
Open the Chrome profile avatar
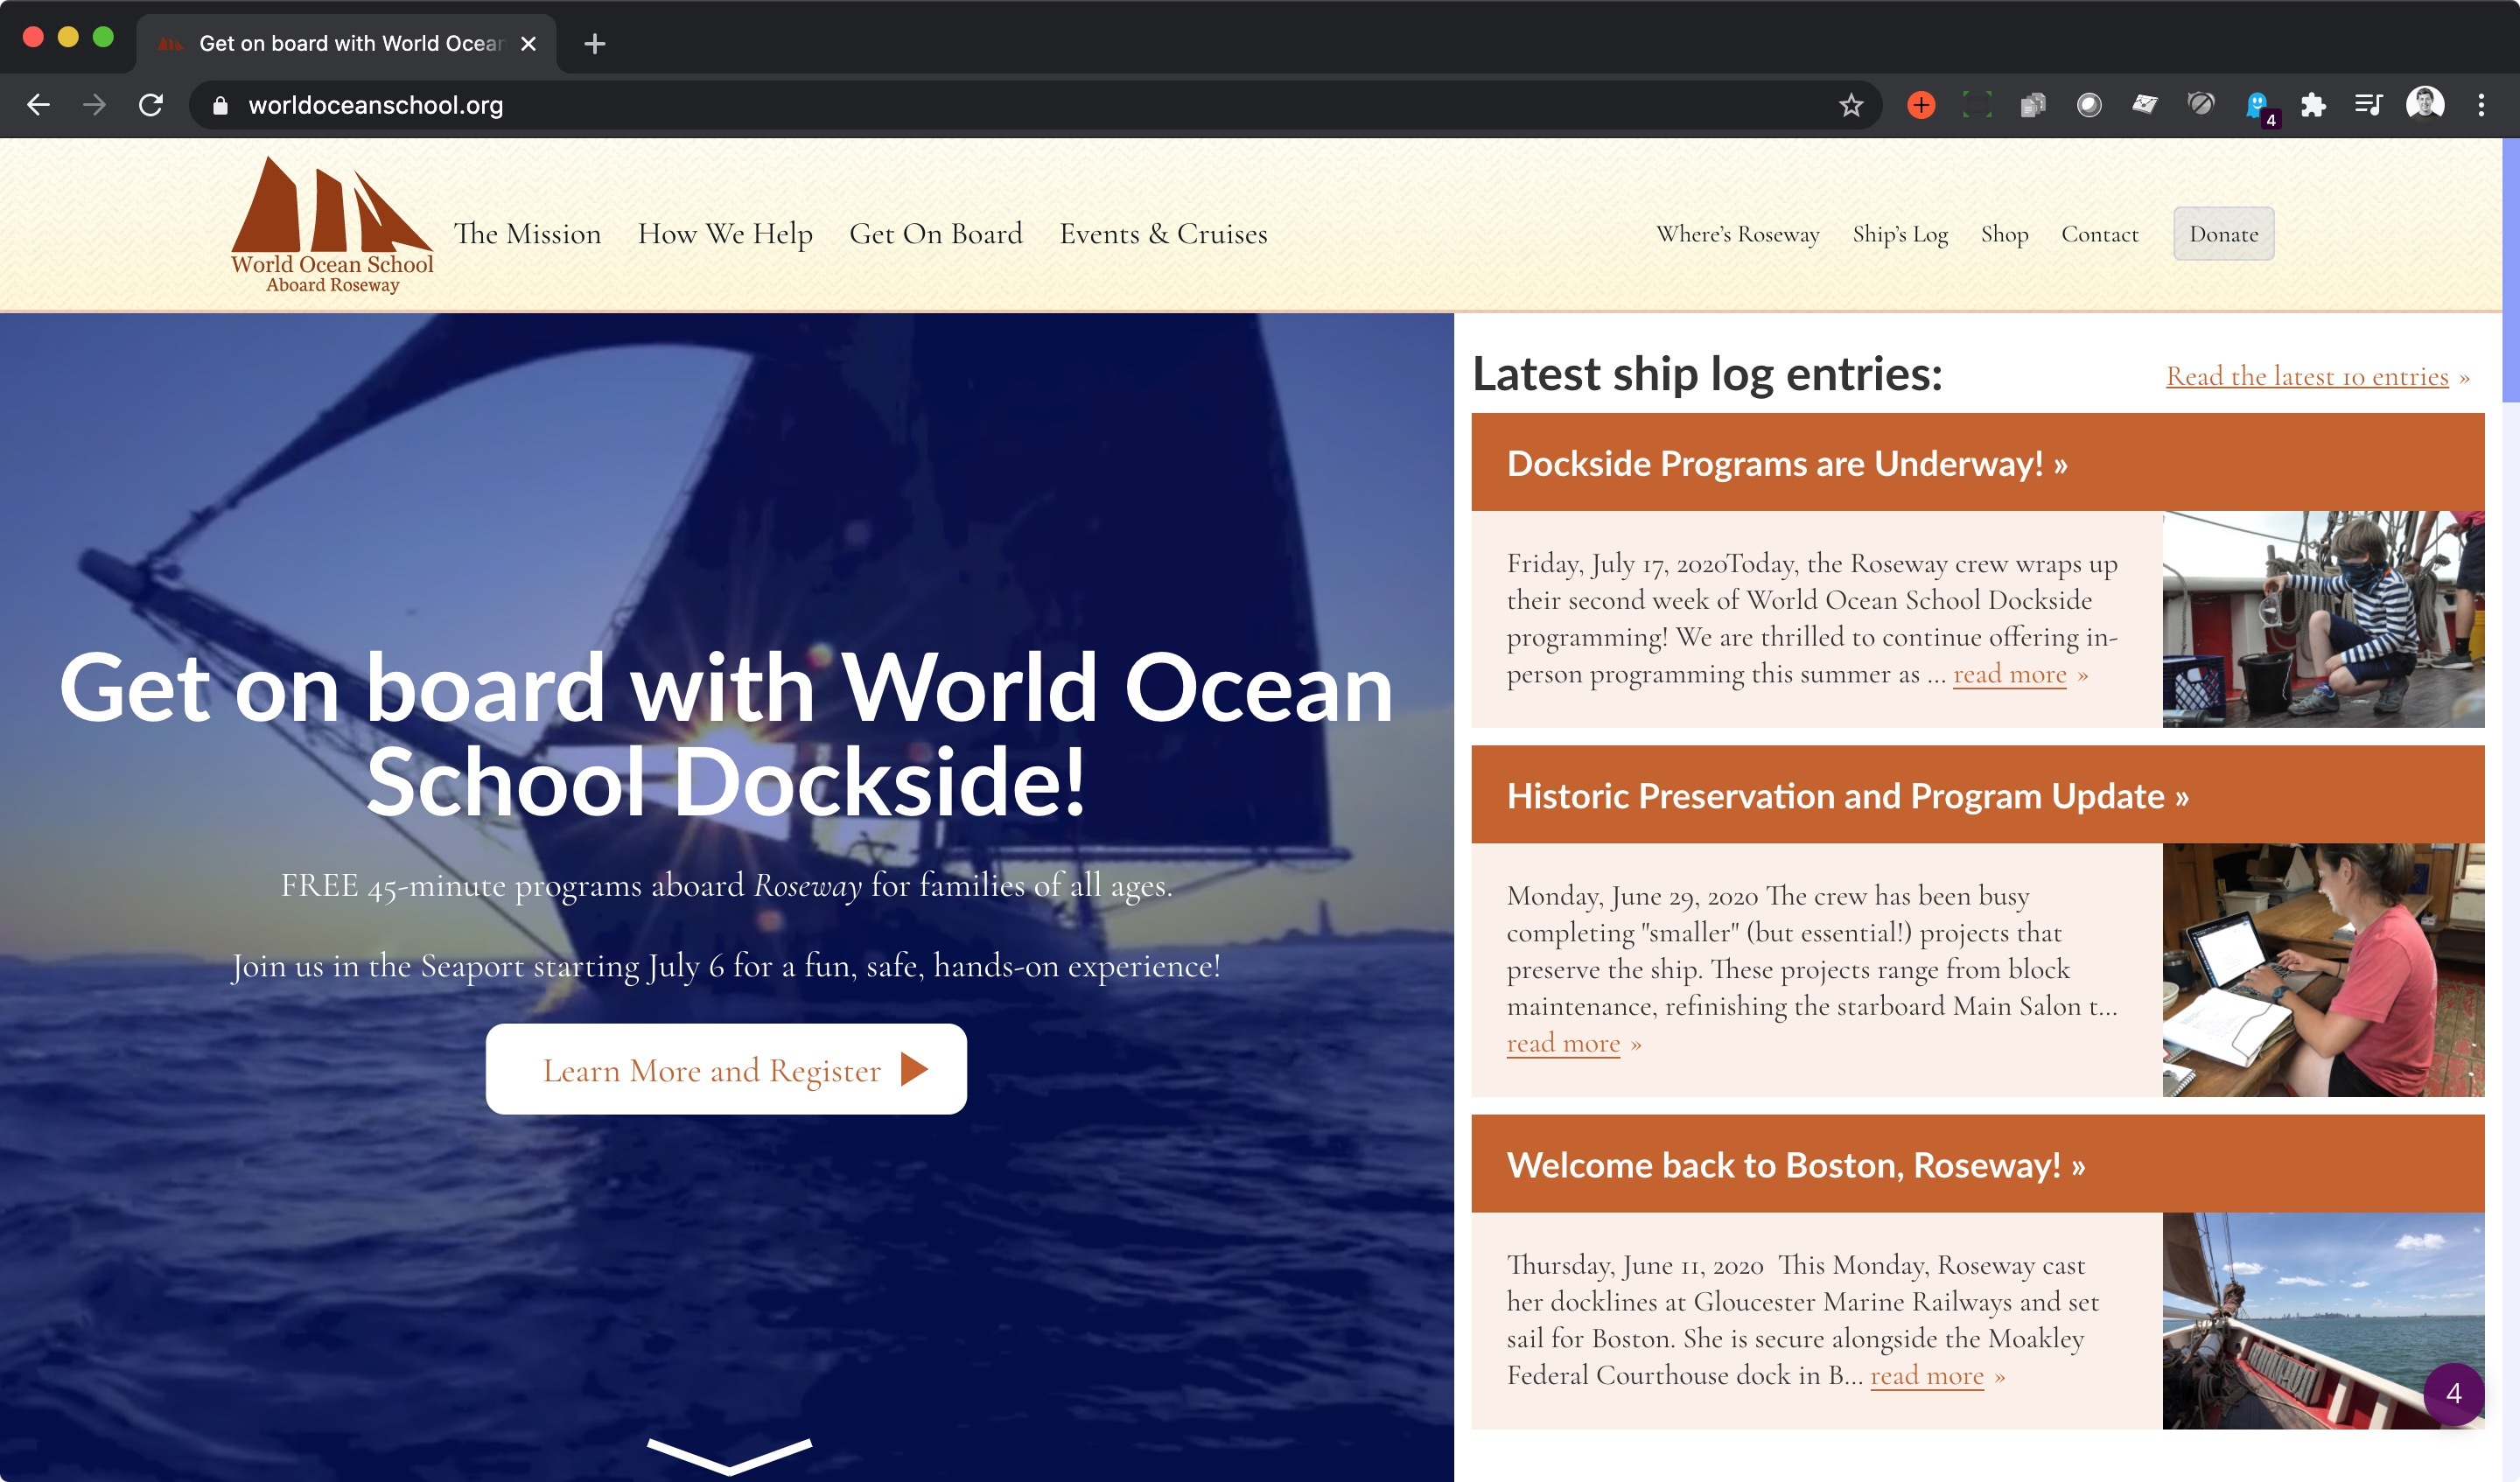pyautogui.click(x=2425, y=104)
